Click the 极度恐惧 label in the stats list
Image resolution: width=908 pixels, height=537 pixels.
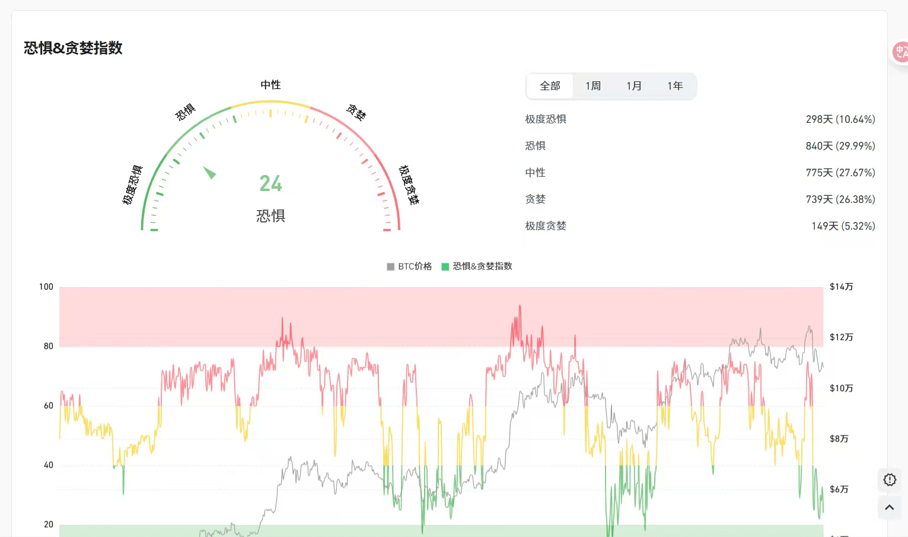click(546, 119)
